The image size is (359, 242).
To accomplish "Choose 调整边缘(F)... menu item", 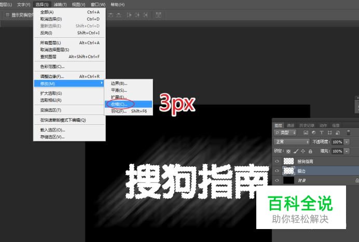I will pyautogui.click(x=70, y=76).
